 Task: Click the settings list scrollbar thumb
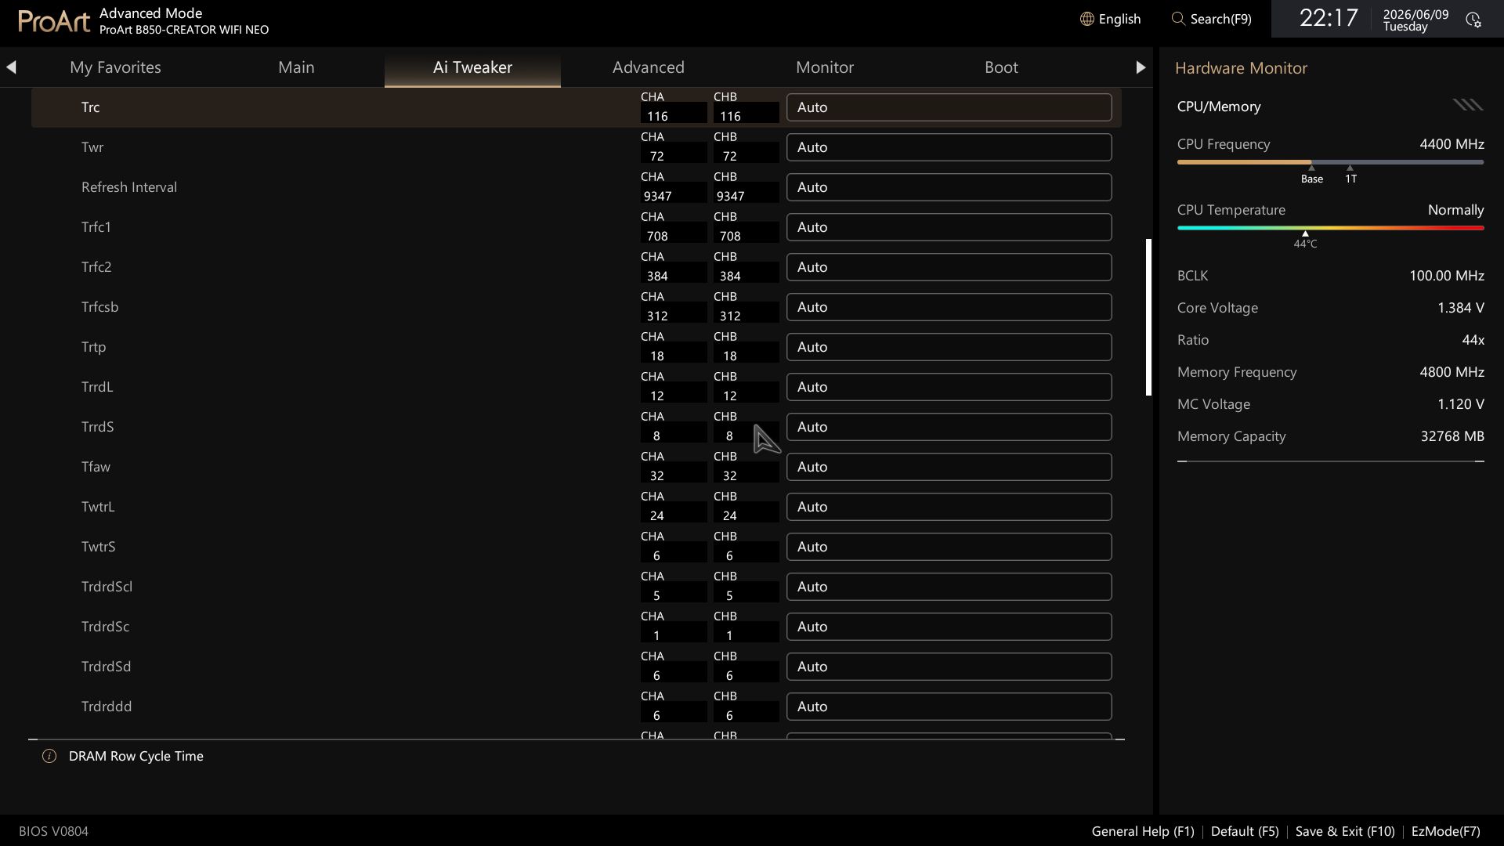click(x=1148, y=317)
